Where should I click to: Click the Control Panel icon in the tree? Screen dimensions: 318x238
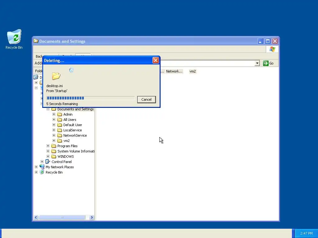(x=48, y=161)
